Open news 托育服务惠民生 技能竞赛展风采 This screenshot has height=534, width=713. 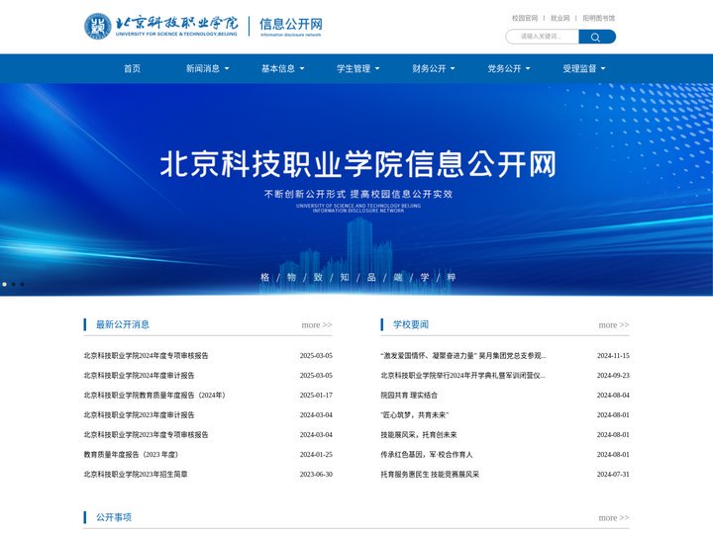[430, 475]
